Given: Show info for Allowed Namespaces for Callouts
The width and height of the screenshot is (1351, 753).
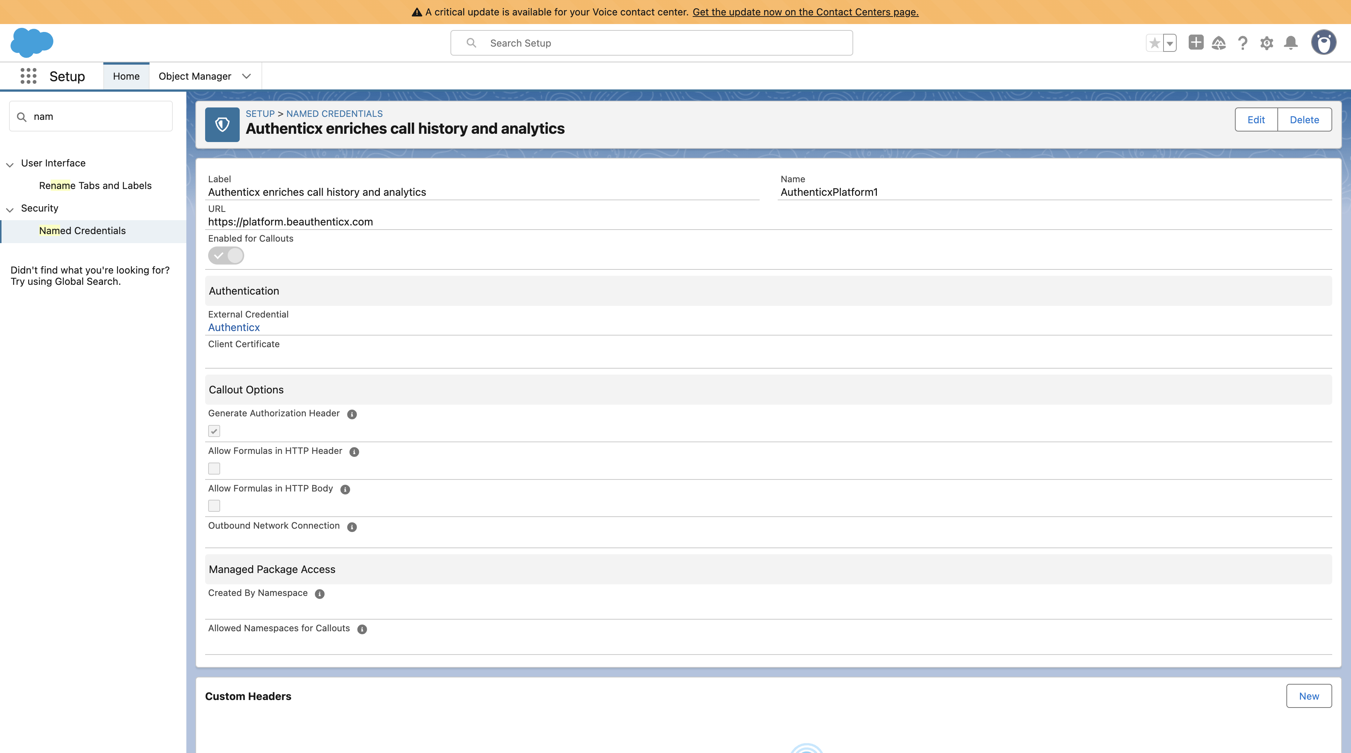Looking at the screenshot, I should [362, 629].
